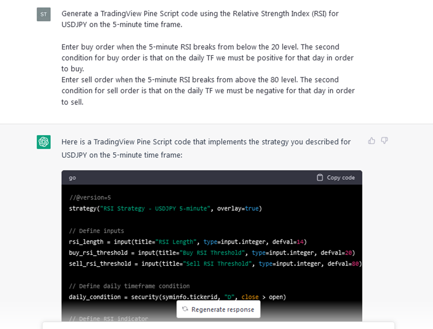The height and width of the screenshot is (329, 433).
Task: Click the thumbs down feedback icon
Action: (x=385, y=141)
